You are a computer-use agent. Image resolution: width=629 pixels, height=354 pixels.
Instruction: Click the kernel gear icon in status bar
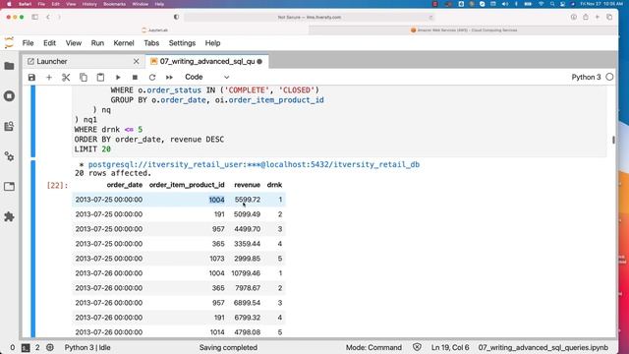click(x=50, y=347)
